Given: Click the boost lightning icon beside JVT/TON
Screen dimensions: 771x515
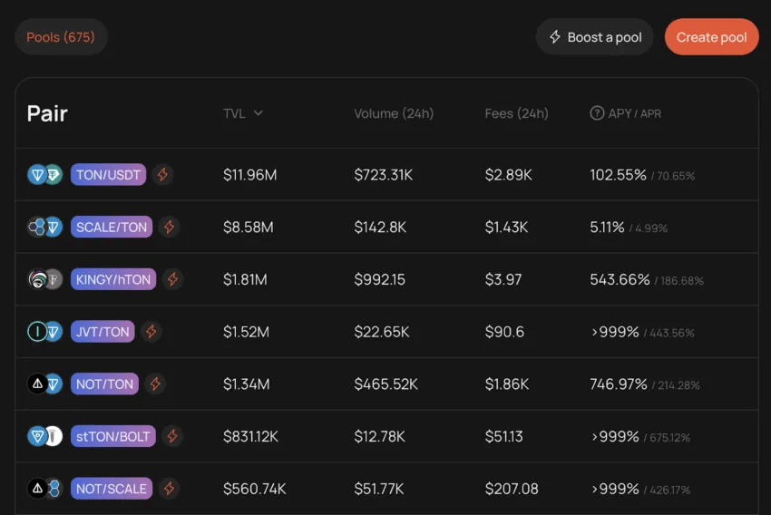Looking at the screenshot, I should click(x=151, y=332).
